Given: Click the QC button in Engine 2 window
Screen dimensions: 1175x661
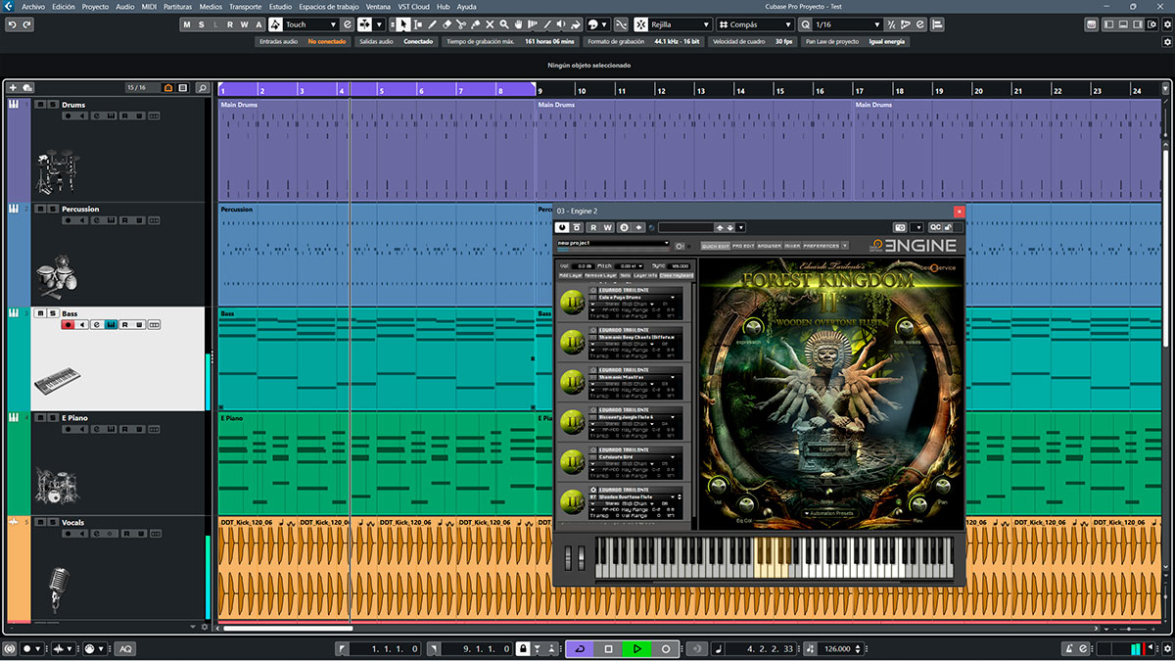Looking at the screenshot, I should point(935,227).
